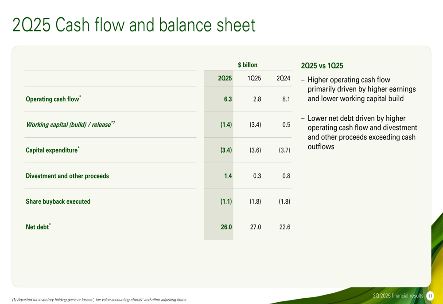Click Divestment proceeds value 0.3
Image resolution: width=443 pixels, height=304 pixels.
[257, 176]
